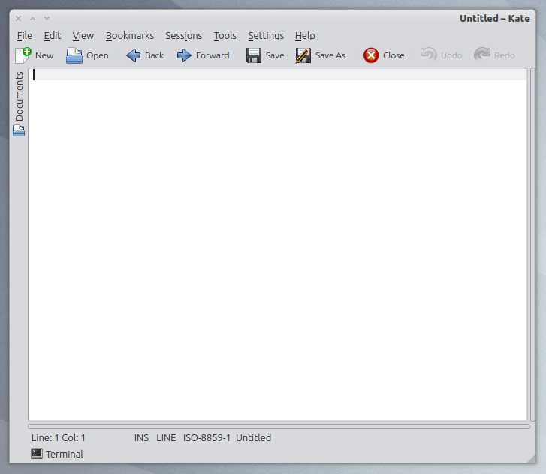546x474 pixels.
Task: Go Forward using the blue right arrow
Action: 184,55
